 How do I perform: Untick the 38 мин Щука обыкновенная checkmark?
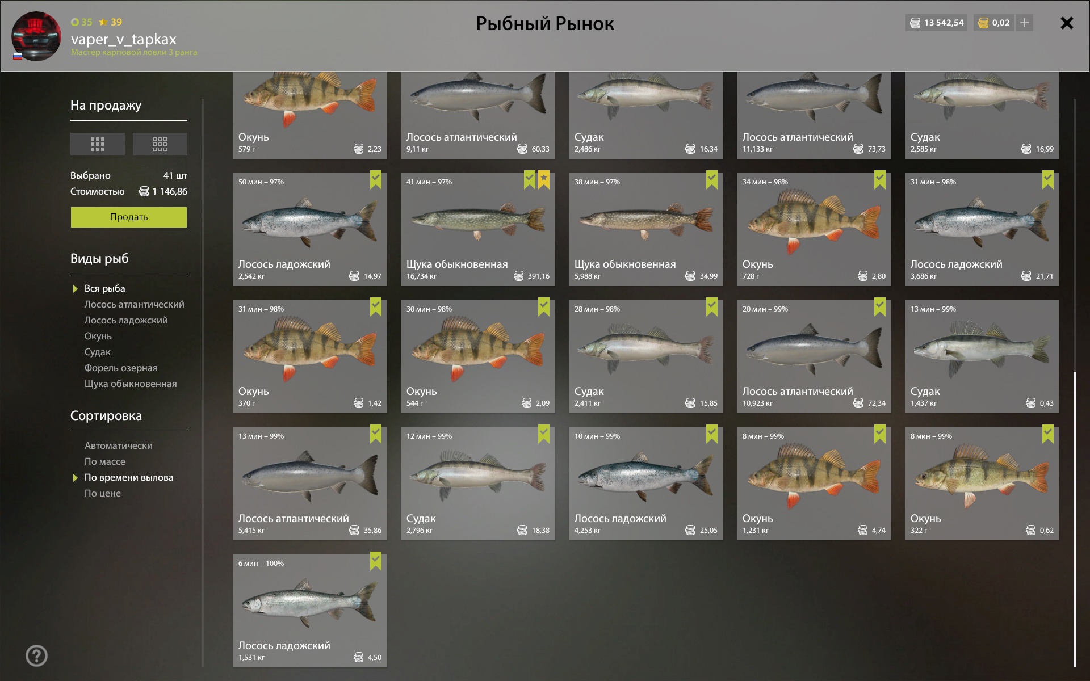[x=712, y=179]
